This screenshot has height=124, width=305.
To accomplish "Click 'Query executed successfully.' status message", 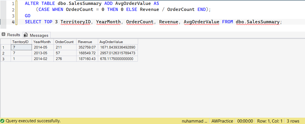I will click(33, 121).
